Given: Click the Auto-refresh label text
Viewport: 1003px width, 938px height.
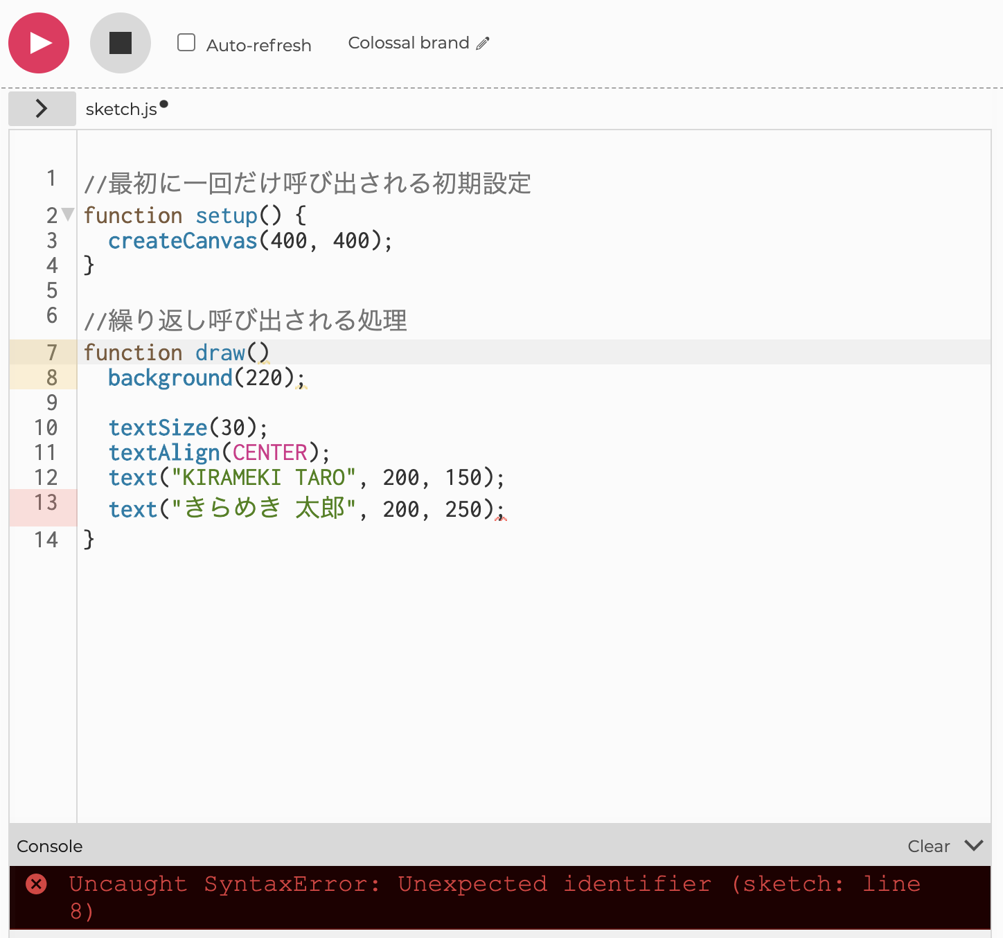Looking at the screenshot, I should click(258, 46).
